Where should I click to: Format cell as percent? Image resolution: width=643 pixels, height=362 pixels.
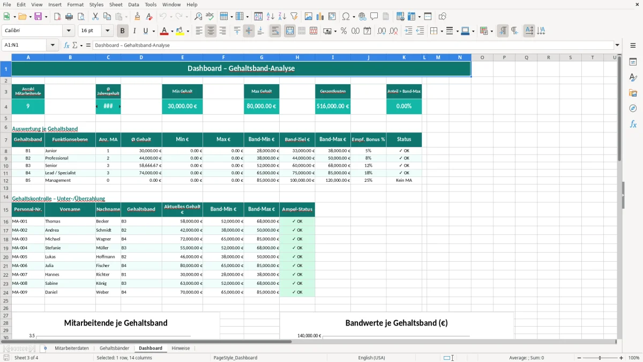tap(343, 31)
